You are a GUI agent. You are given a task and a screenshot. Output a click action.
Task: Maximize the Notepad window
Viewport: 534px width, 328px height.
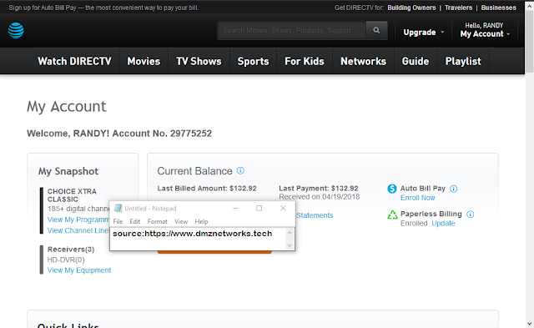(259, 208)
